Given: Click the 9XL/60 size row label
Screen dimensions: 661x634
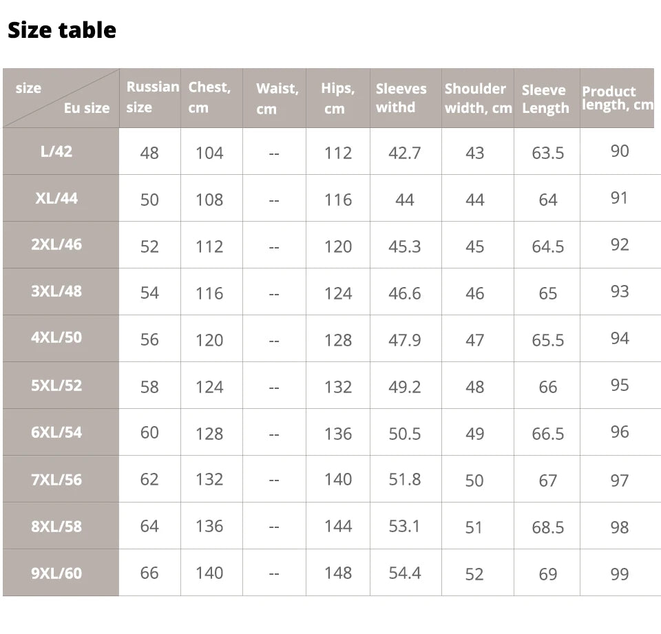Looking at the screenshot, I should [x=56, y=573].
